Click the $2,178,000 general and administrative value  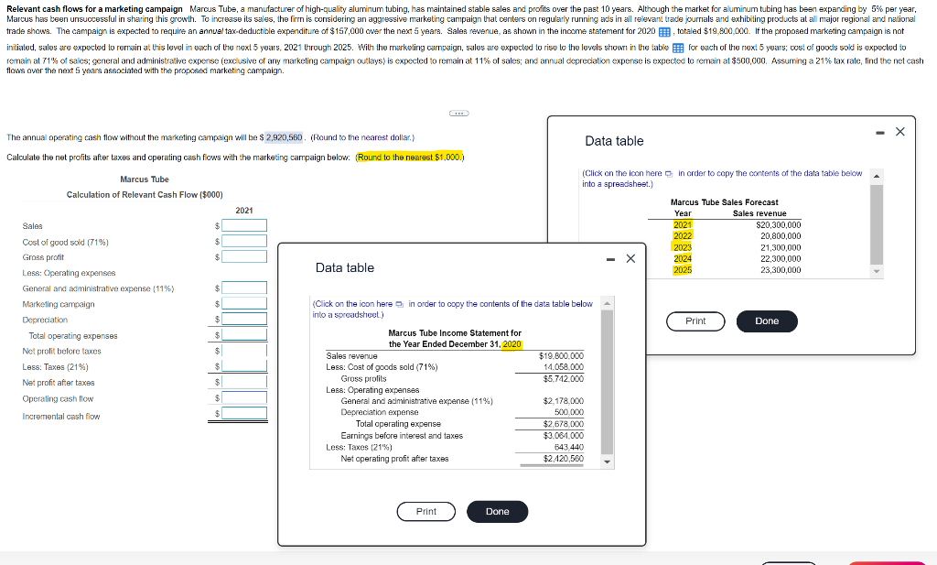564,401
